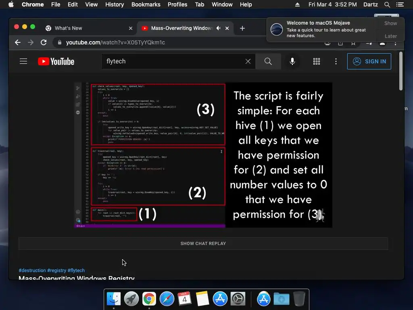Screen dimensions: 413x310
Task: Submit search with magnifier button
Action: 268,61
